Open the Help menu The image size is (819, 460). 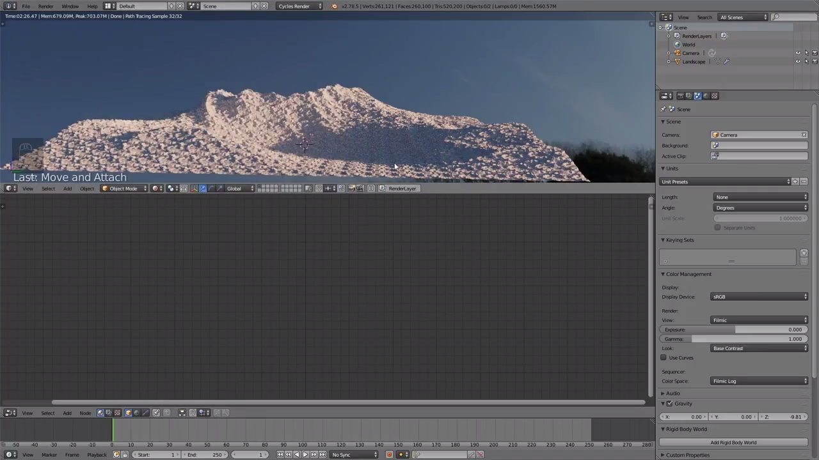click(x=92, y=6)
